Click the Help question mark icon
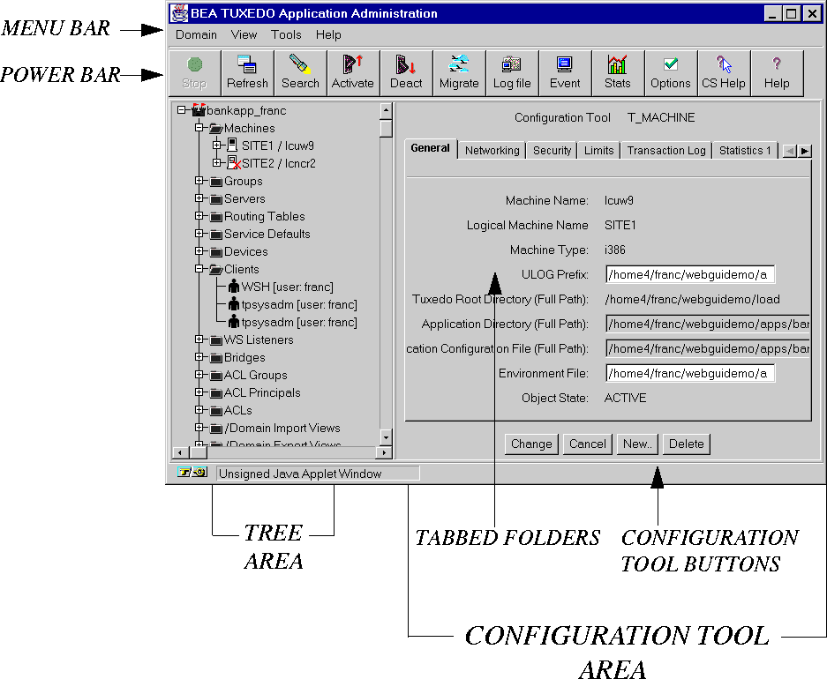The image size is (827, 679). (x=777, y=73)
